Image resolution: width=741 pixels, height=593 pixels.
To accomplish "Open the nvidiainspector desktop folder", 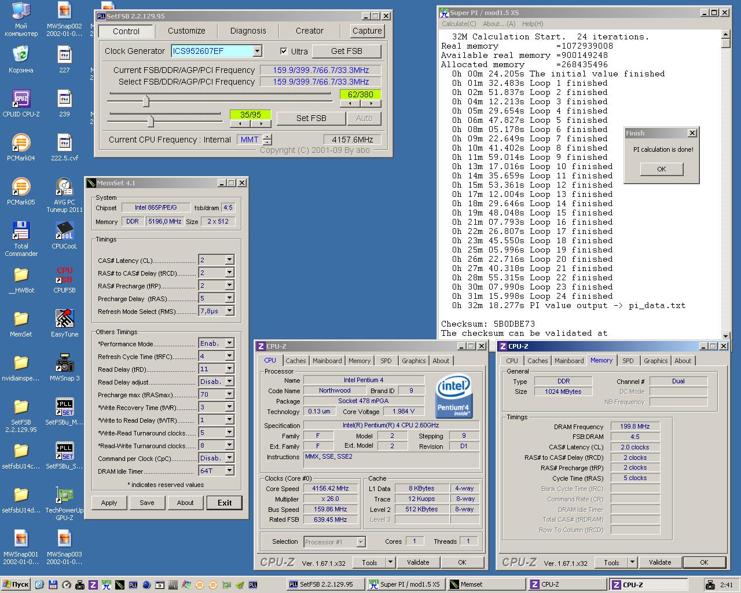I will tap(21, 368).
